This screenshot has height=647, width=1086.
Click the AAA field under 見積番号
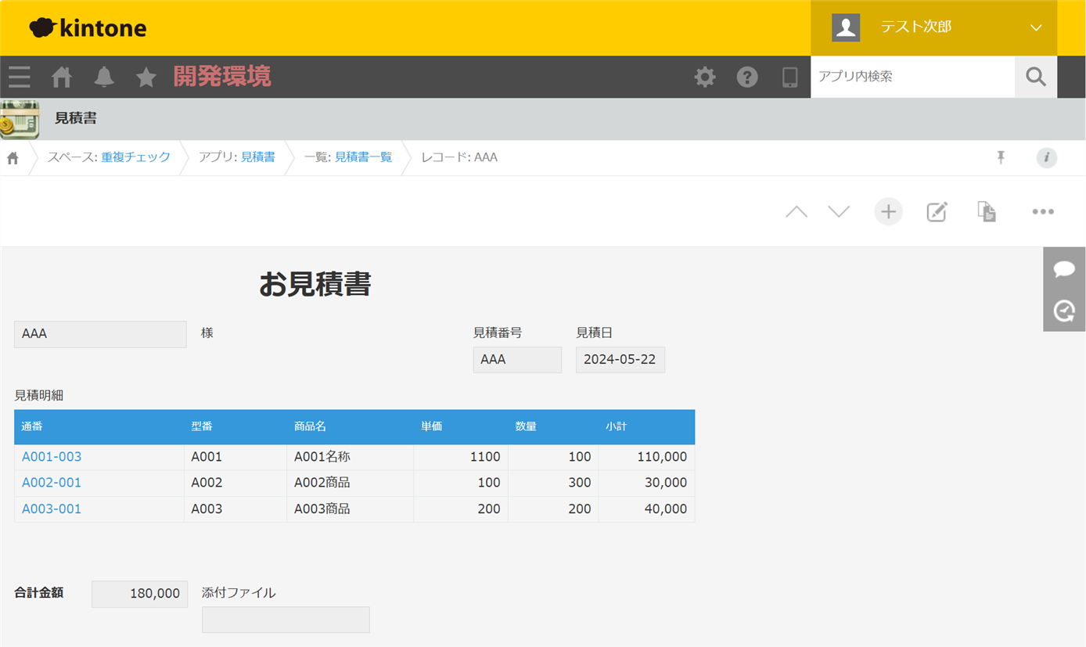click(x=517, y=360)
